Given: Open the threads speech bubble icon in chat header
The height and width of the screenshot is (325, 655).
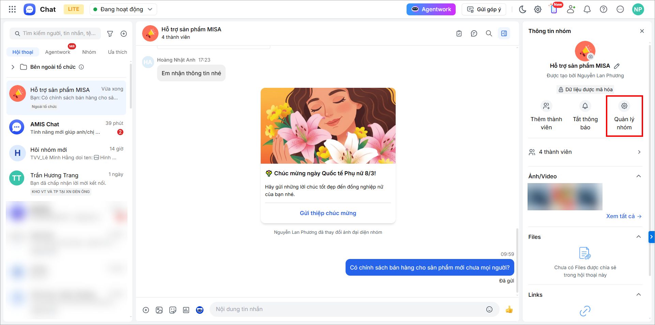Looking at the screenshot, I should coord(474,33).
